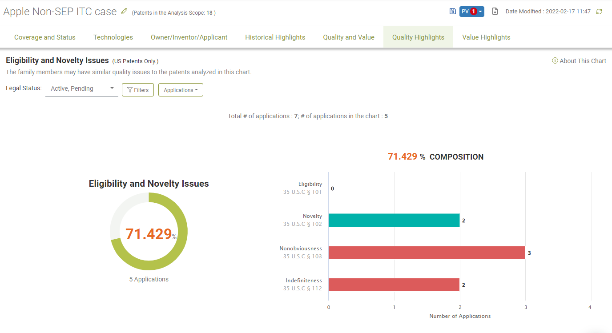
Task: Click the Number of Applications axis label
Action: [460, 316]
